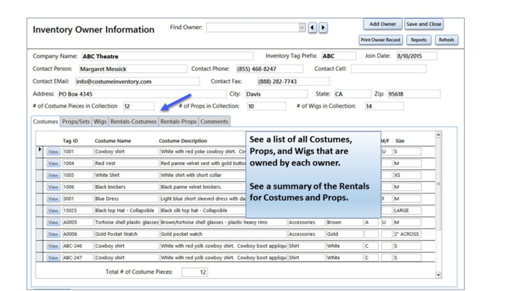
Task: Switch to the Props/Sets tab
Action: (76, 122)
